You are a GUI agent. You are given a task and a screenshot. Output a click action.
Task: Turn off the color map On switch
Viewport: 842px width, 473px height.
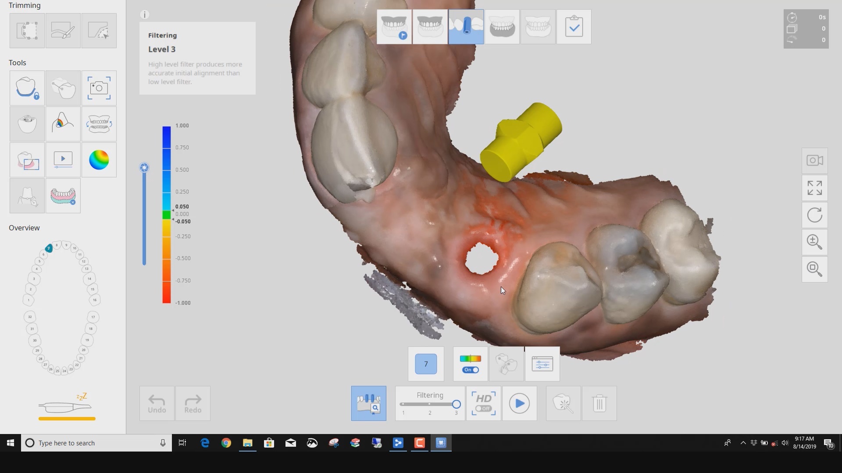pos(470,370)
